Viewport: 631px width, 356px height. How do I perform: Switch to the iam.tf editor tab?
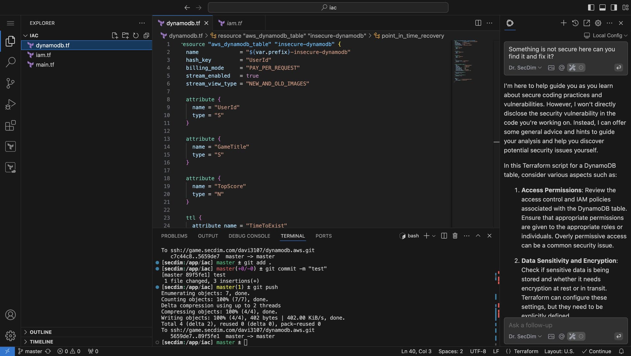pos(234,23)
